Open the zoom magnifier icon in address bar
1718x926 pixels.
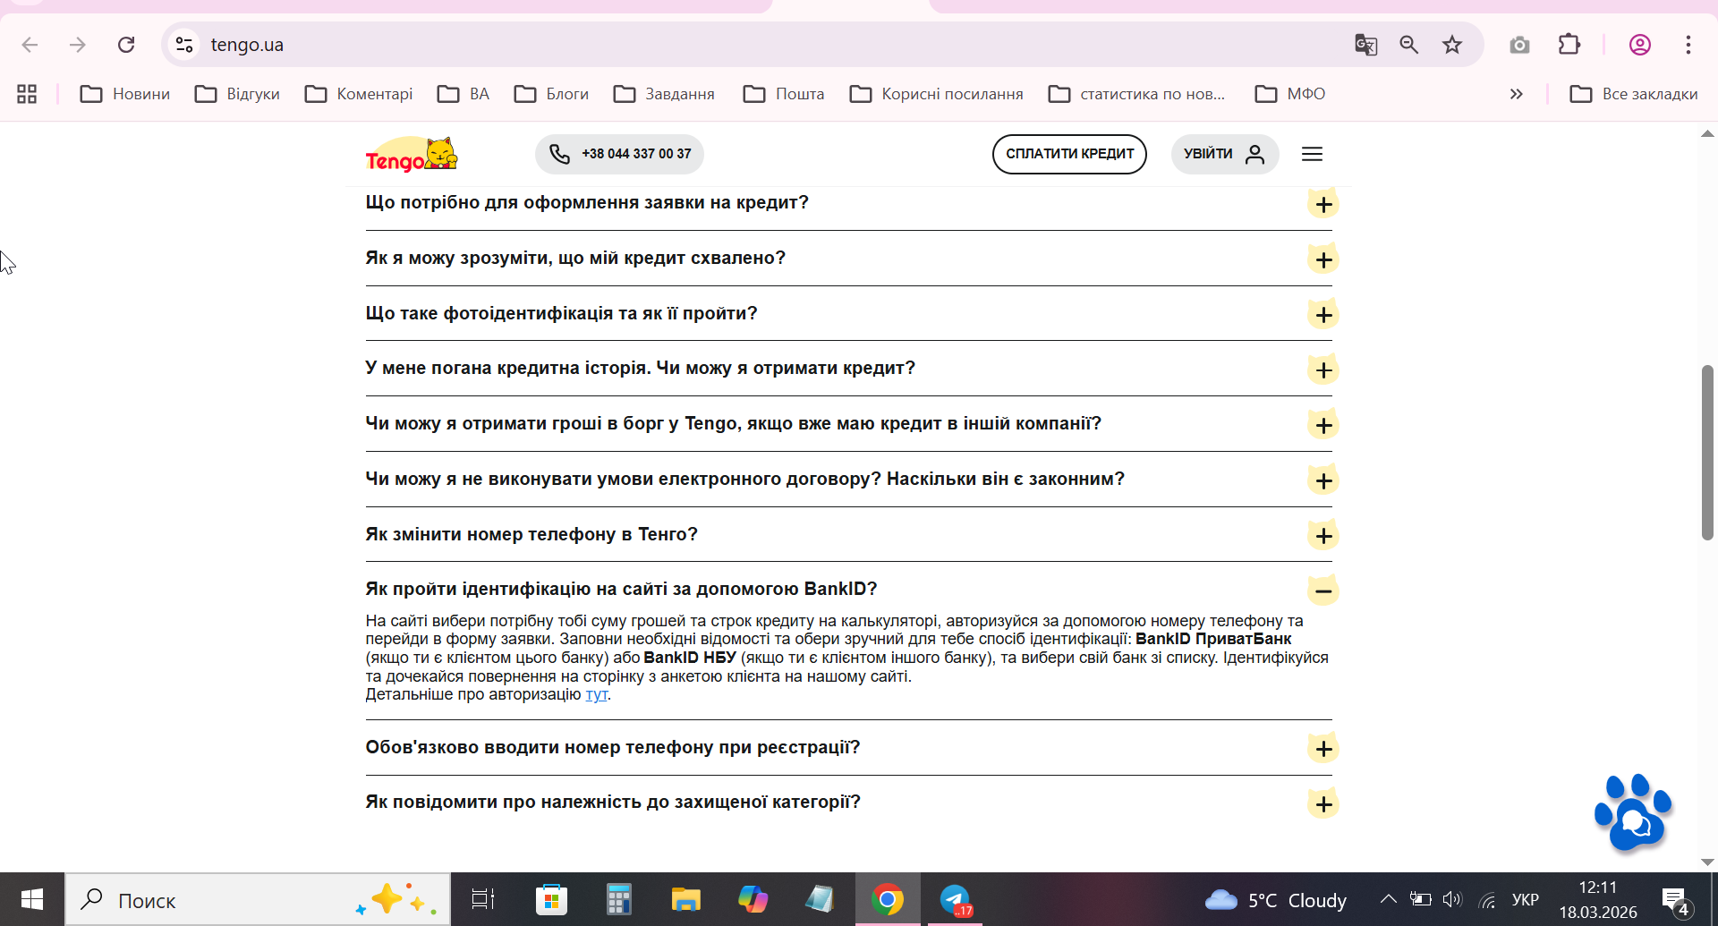[x=1409, y=45]
